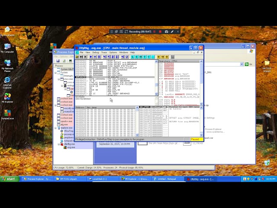Click the Save icon in Process Explorer toolbar
277x208 pixels.
(x=58, y=61)
